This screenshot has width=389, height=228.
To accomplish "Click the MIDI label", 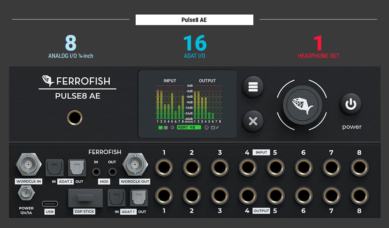I will pos(104,182).
